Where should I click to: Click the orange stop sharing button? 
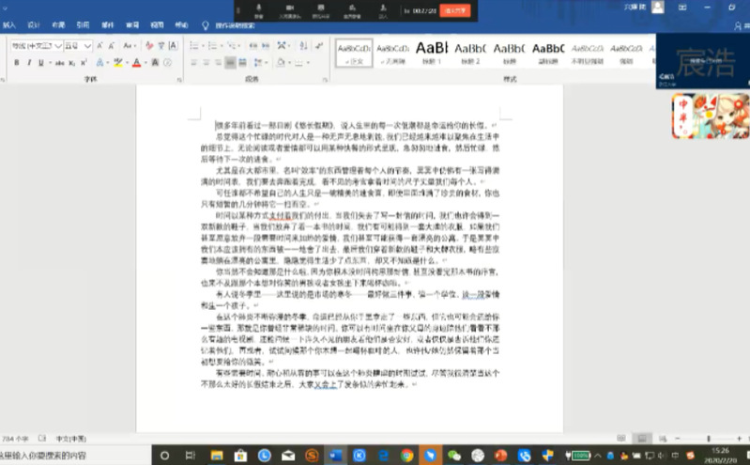pyautogui.click(x=455, y=10)
